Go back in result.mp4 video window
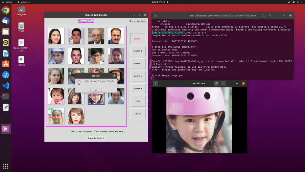This screenshot has width=305, height=172. tap(156, 83)
